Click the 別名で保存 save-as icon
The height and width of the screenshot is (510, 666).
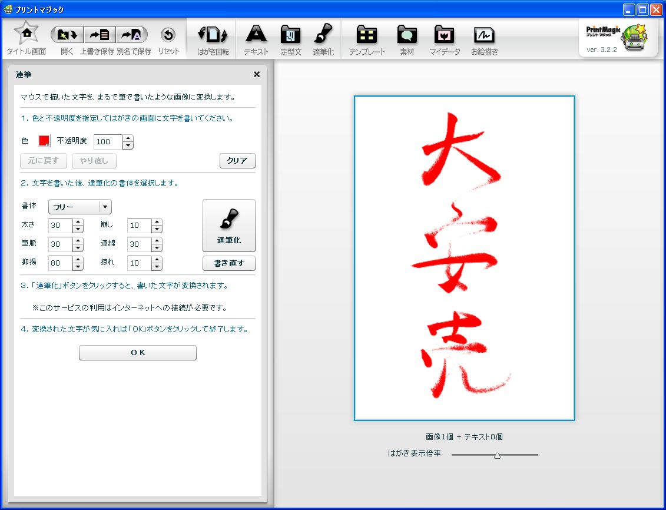click(x=131, y=35)
